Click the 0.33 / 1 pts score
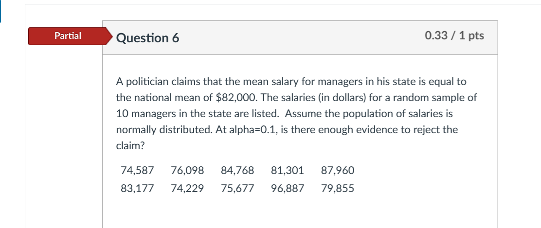The image size is (541, 228). click(454, 35)
